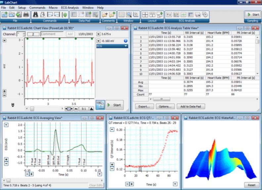Click the Print icon in File toolbar
This screenshot has height=190, width=262.
pos(26,14)
